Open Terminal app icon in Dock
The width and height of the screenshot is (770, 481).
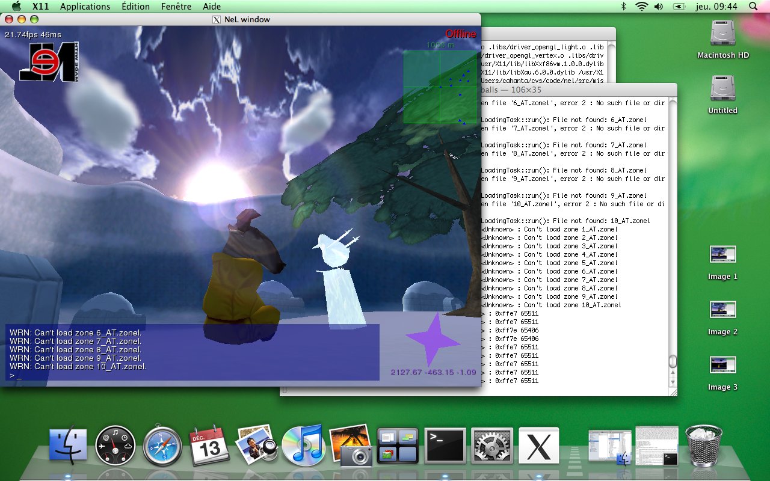[x=445, y=446]
